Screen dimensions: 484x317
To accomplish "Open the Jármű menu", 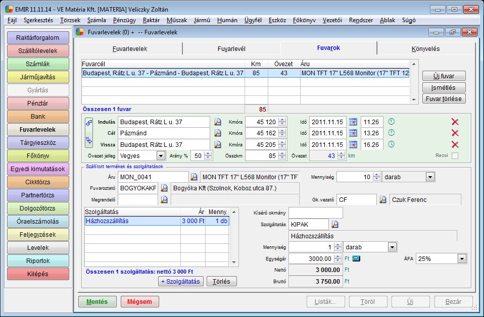I will (202, 20).
